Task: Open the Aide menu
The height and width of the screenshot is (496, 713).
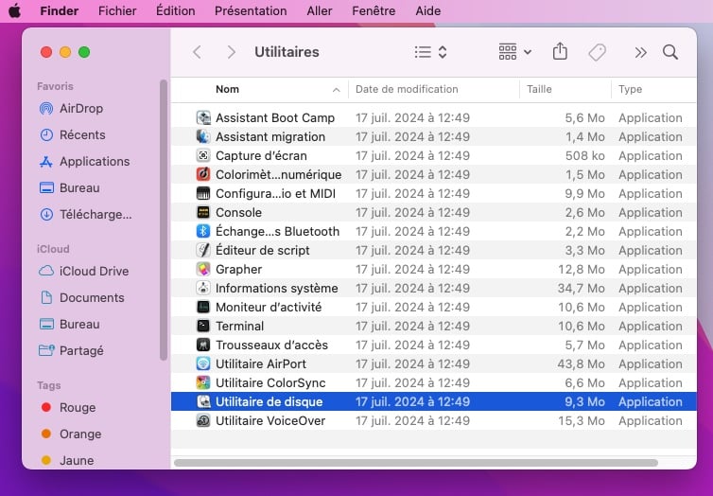Action: [427, 10]
